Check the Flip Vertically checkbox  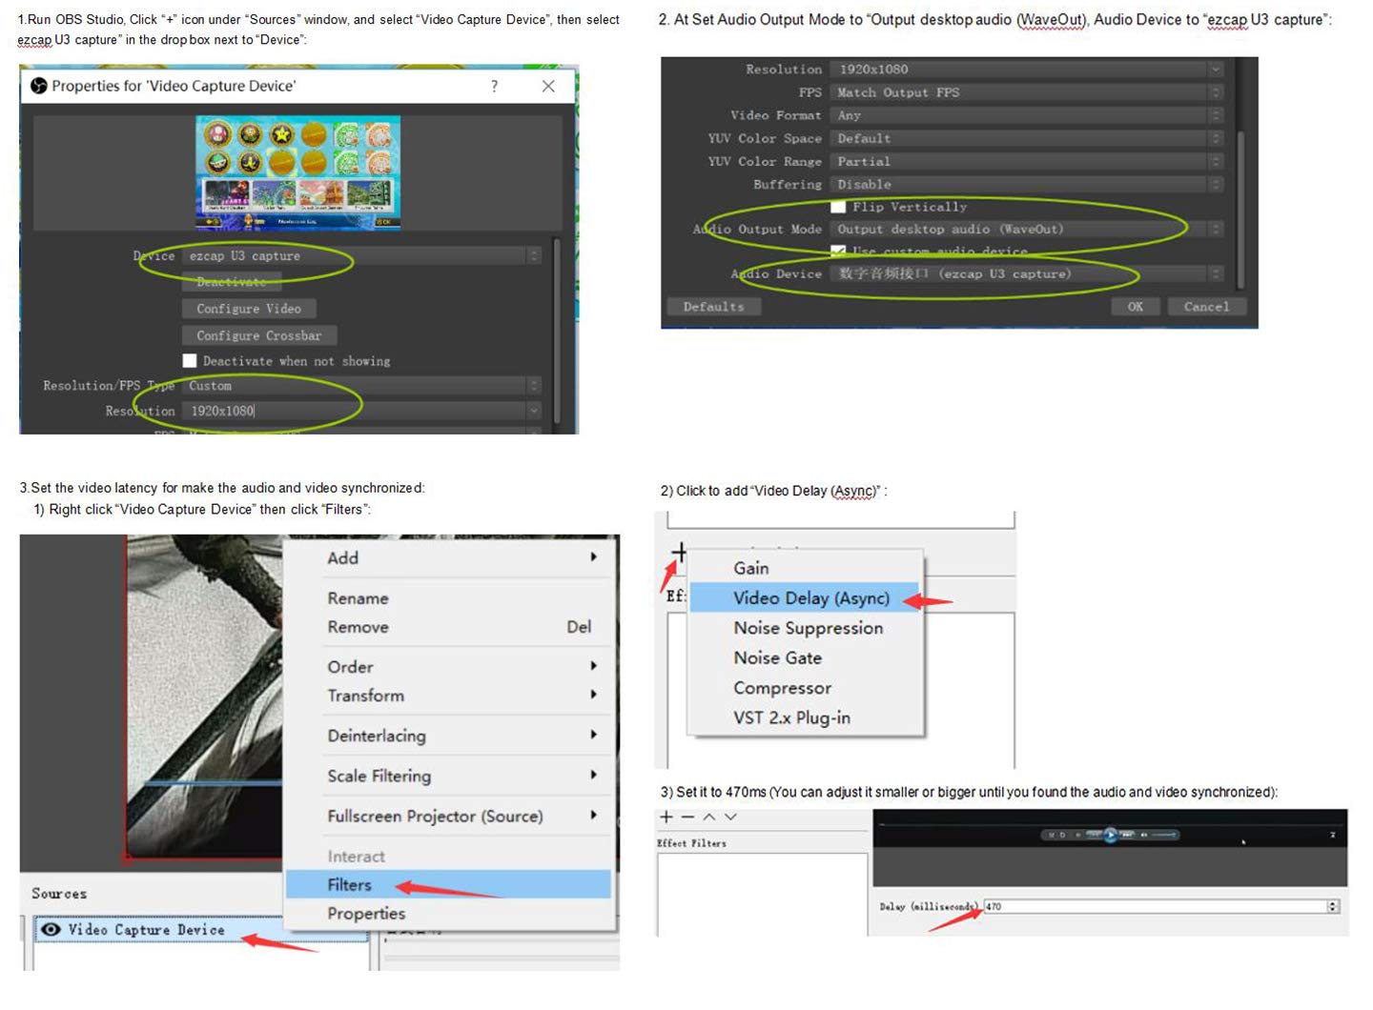point(838,207)
